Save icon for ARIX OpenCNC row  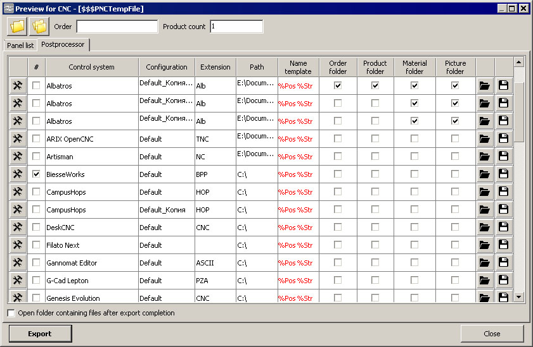pos(504,138)
